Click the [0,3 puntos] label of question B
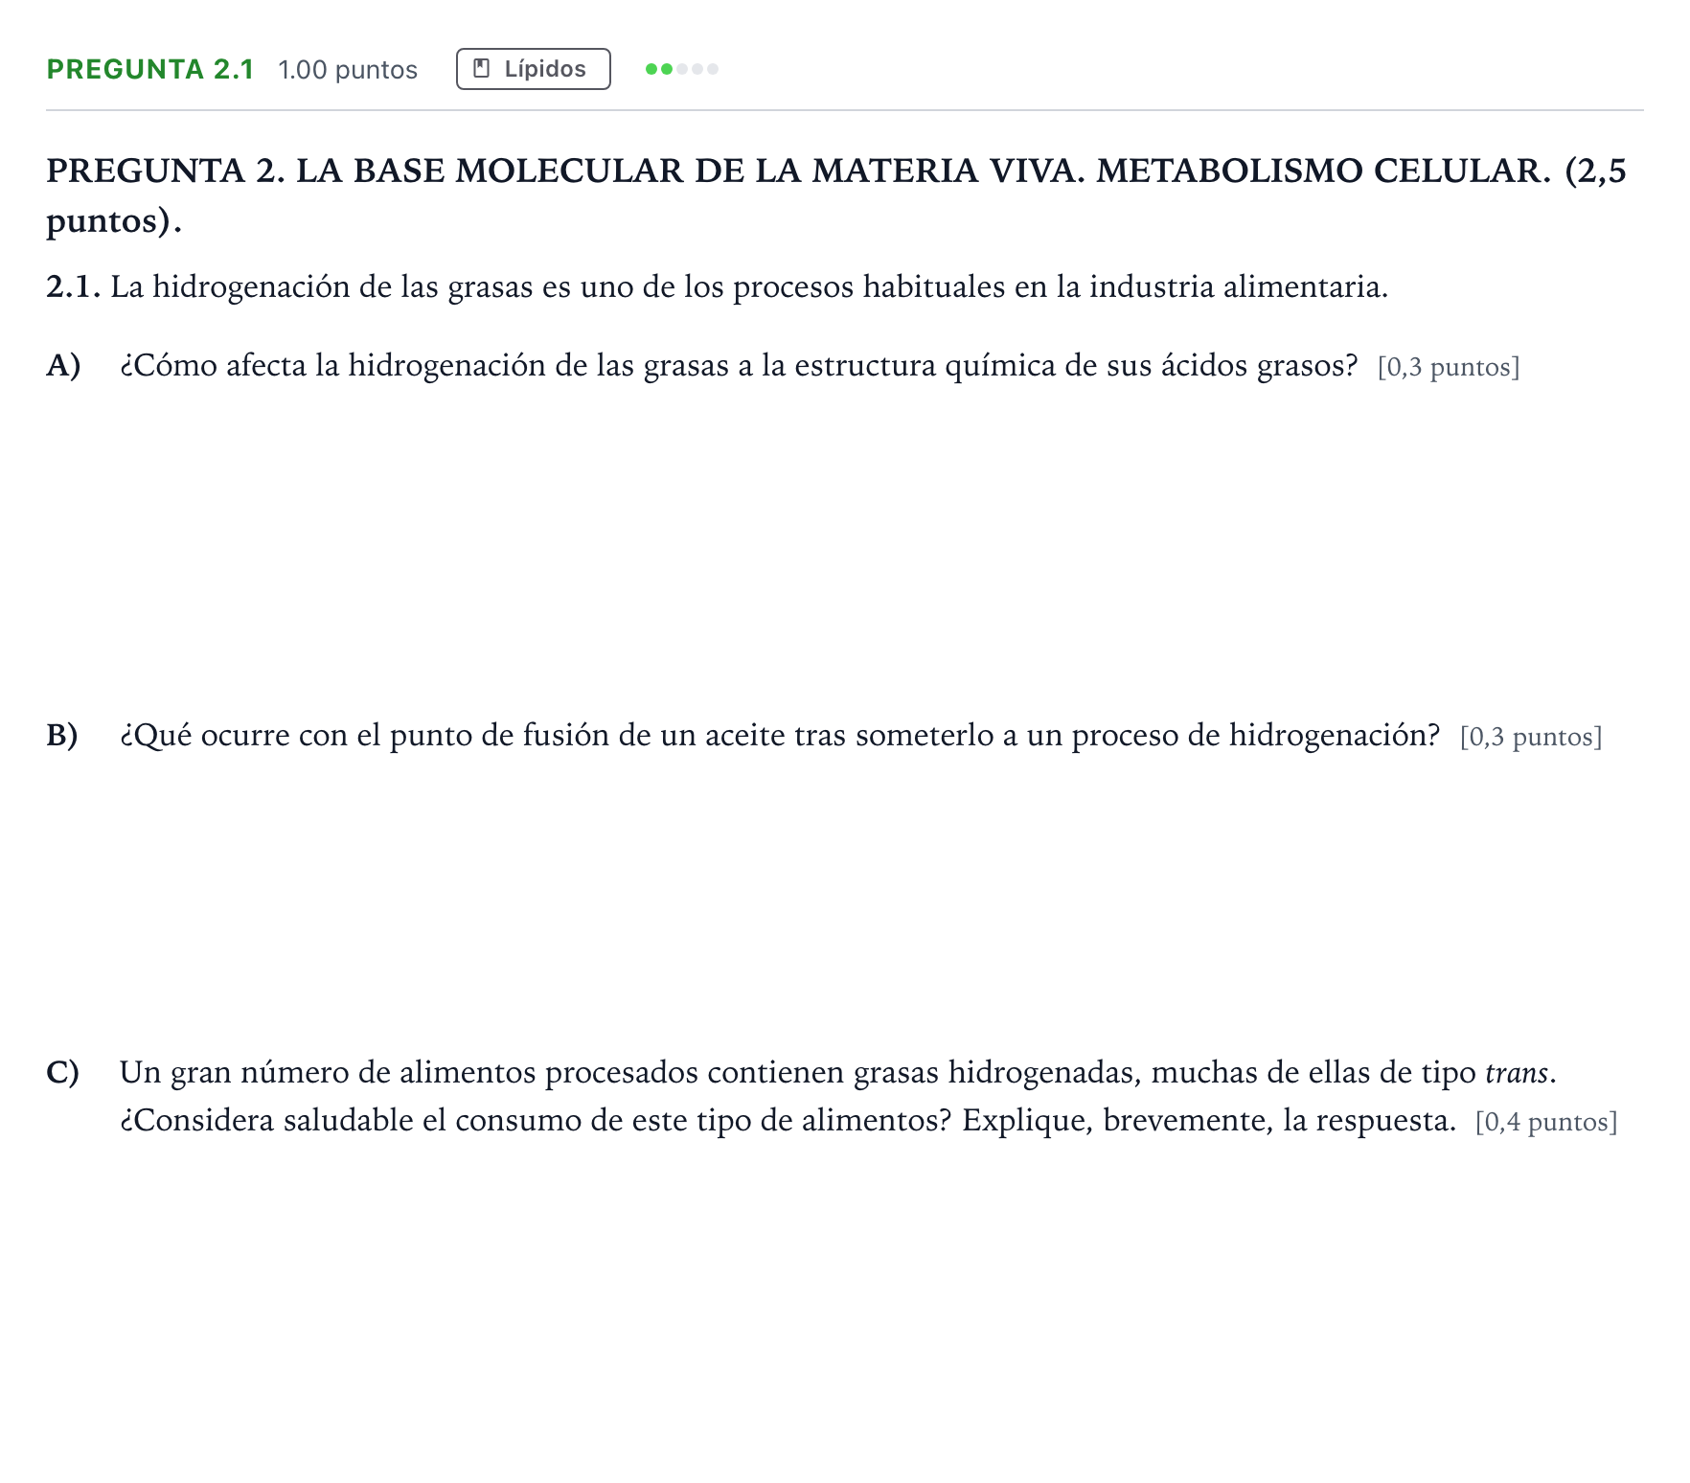 click(x=1531, y=737)
